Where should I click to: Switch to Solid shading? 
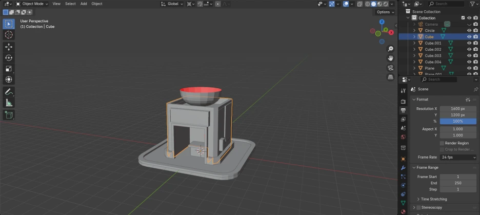pos(374,4)
